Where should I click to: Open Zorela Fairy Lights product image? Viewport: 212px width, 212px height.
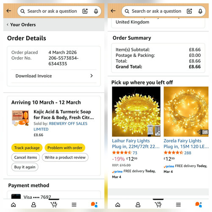[x=186, y=112]
